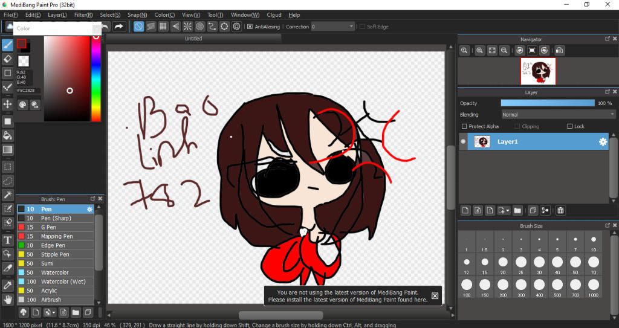This screenshot has width=619, height=328.
Task: Toggle the AntiAliasing checkbox
Action: [250, 27]
